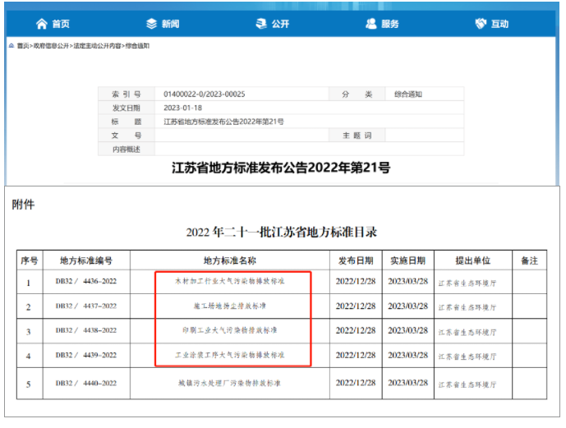566x428 pixels.
Task: Click standard name 印刷工业大气污染物排放标准
Action: point(230,330)
